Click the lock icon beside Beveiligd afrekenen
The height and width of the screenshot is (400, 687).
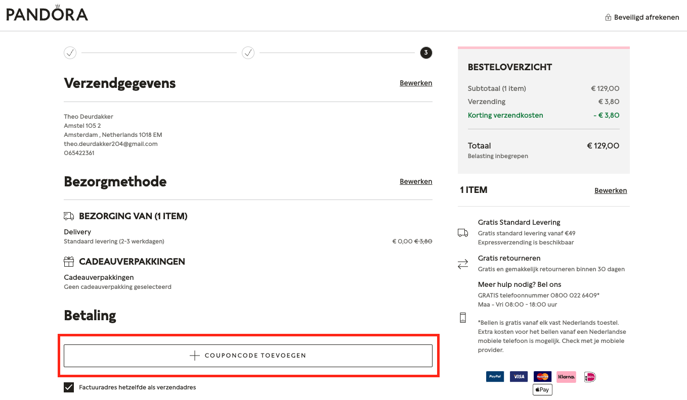pos(608,17)
